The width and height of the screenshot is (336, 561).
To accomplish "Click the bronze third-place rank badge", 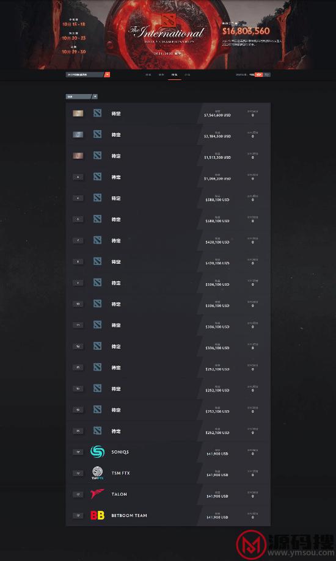I will point(78,156).
